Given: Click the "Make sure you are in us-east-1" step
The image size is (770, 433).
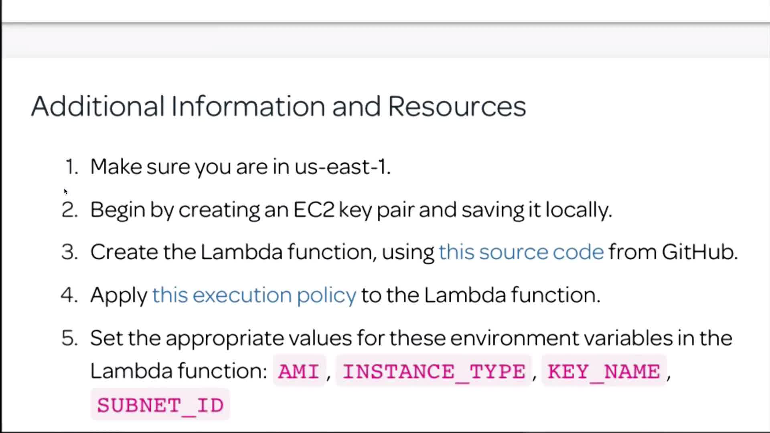Looking at the screenshot, I should point(240,166).
